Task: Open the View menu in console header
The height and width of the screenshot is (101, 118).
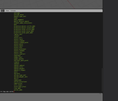Action: (7, 11)
